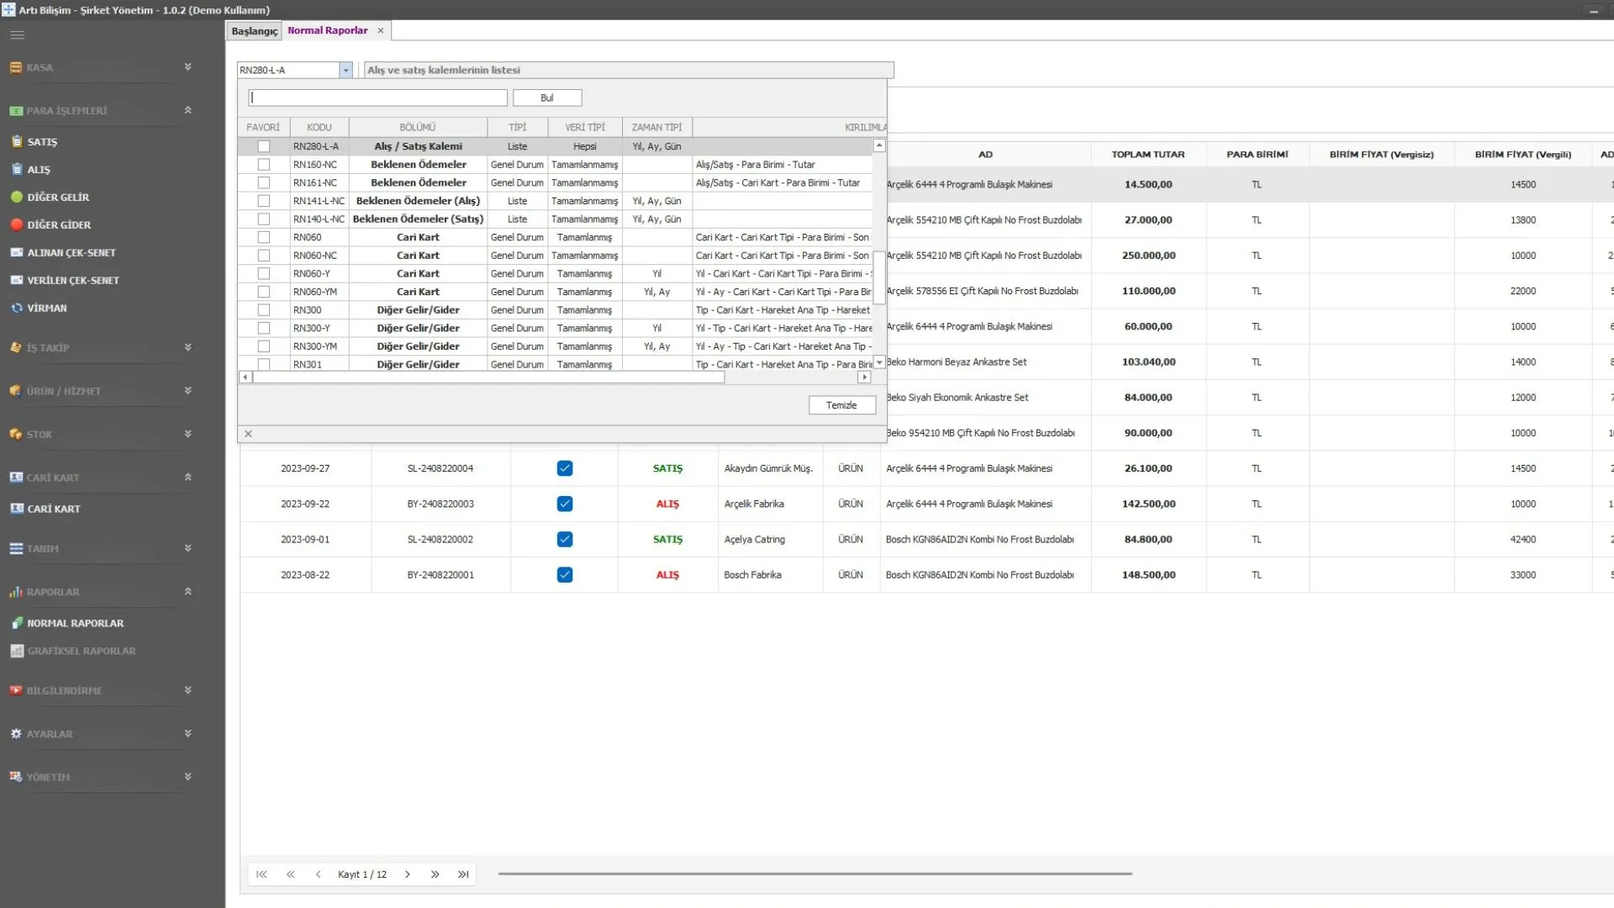This screenshot has width=1614, height=908.
Task: Tick favorite checkbox for RN280-L-A
Action: point(264,146)
